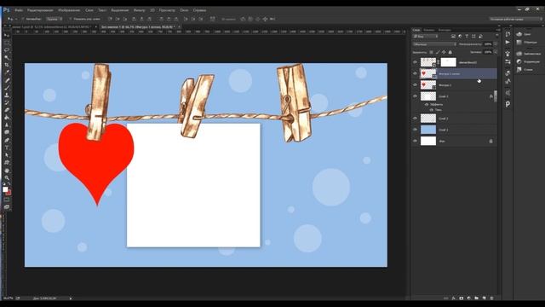The height and width of the screenshot is (307, 545).
Task: Click new group folder icon in Layers
Action: tap(477, 298)
